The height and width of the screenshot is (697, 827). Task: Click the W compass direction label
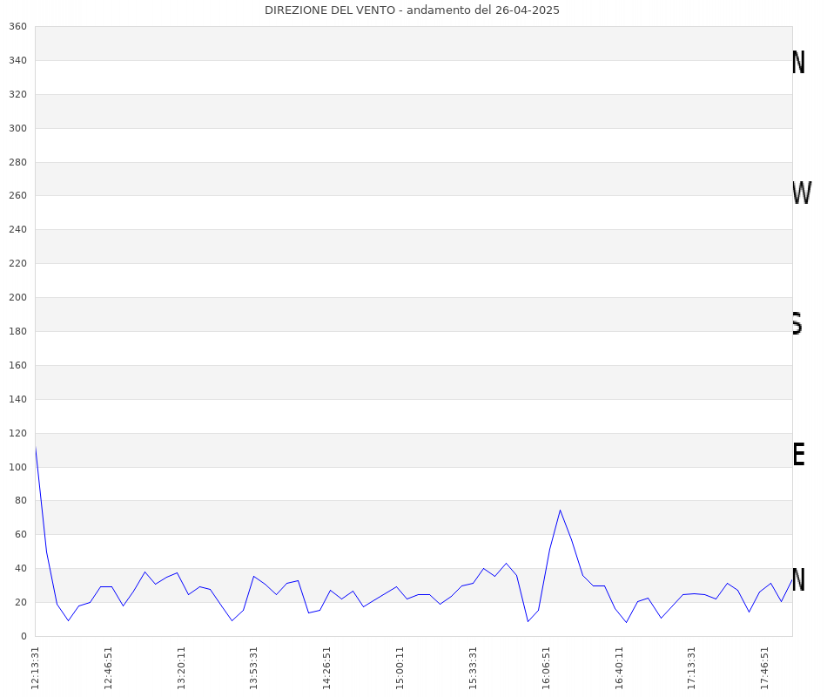(x=801, y=193)
